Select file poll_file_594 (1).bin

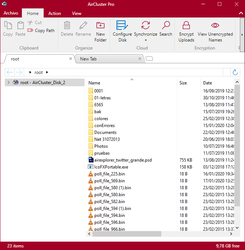tap(112, 209)
